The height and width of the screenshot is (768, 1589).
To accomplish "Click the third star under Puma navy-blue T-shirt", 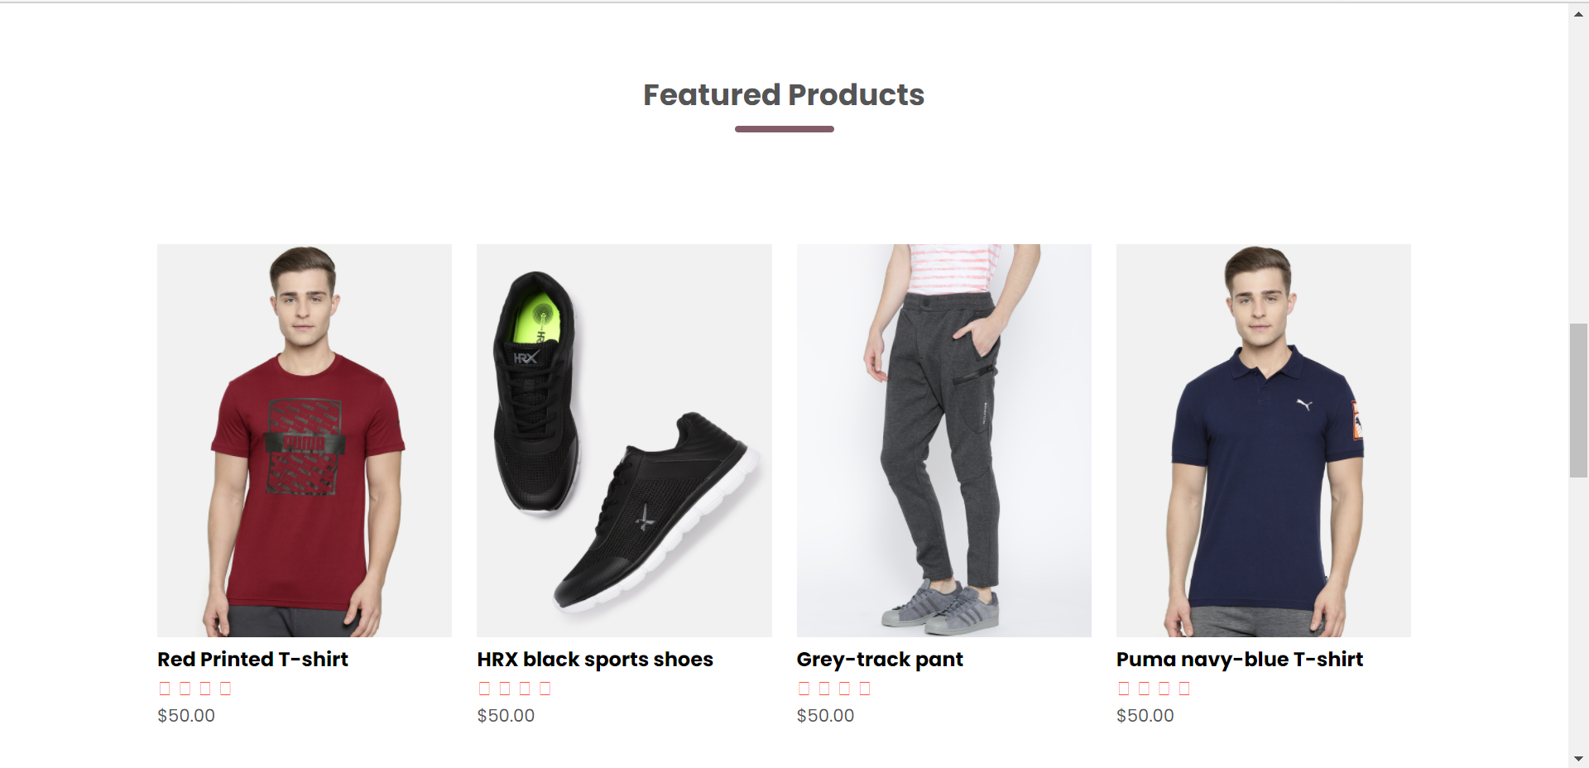I will [x=1164, y=688].
